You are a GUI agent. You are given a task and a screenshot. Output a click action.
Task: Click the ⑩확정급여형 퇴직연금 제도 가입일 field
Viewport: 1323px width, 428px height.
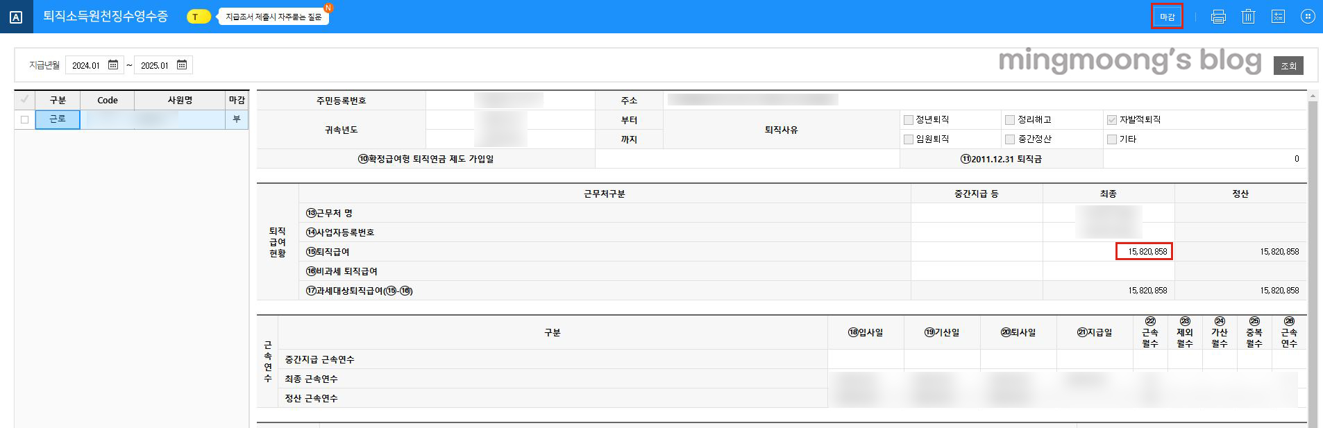pyautogui.click(x=748, y=159)
